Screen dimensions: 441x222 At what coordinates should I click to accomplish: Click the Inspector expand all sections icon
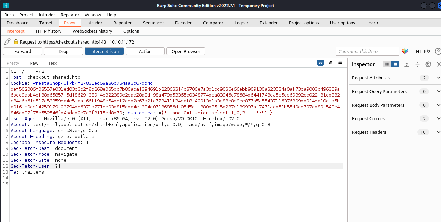[x=406, y=64]
